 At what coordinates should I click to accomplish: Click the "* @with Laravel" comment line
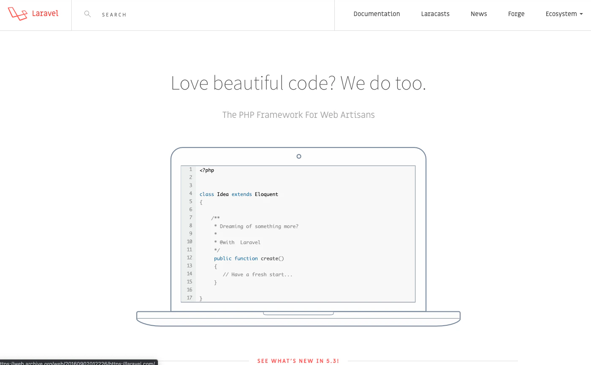237,242
